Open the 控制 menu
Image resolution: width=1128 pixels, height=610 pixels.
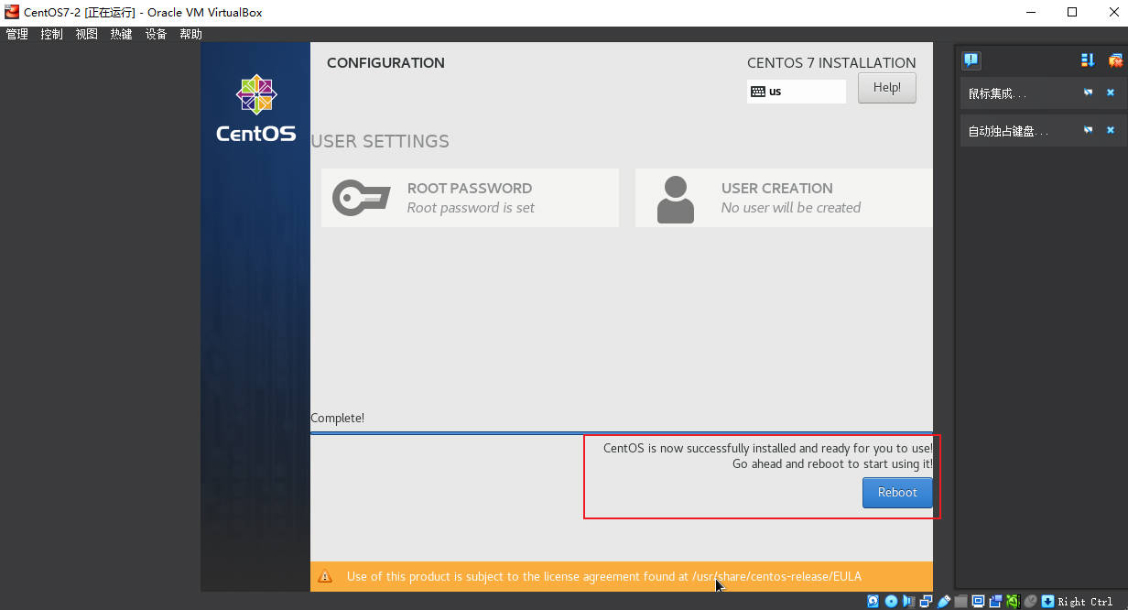click(x=52, y=34)
